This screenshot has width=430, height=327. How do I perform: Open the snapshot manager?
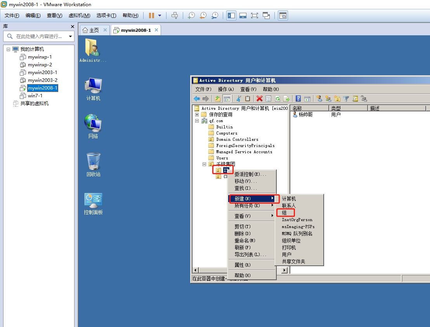(x=215, y=16)
